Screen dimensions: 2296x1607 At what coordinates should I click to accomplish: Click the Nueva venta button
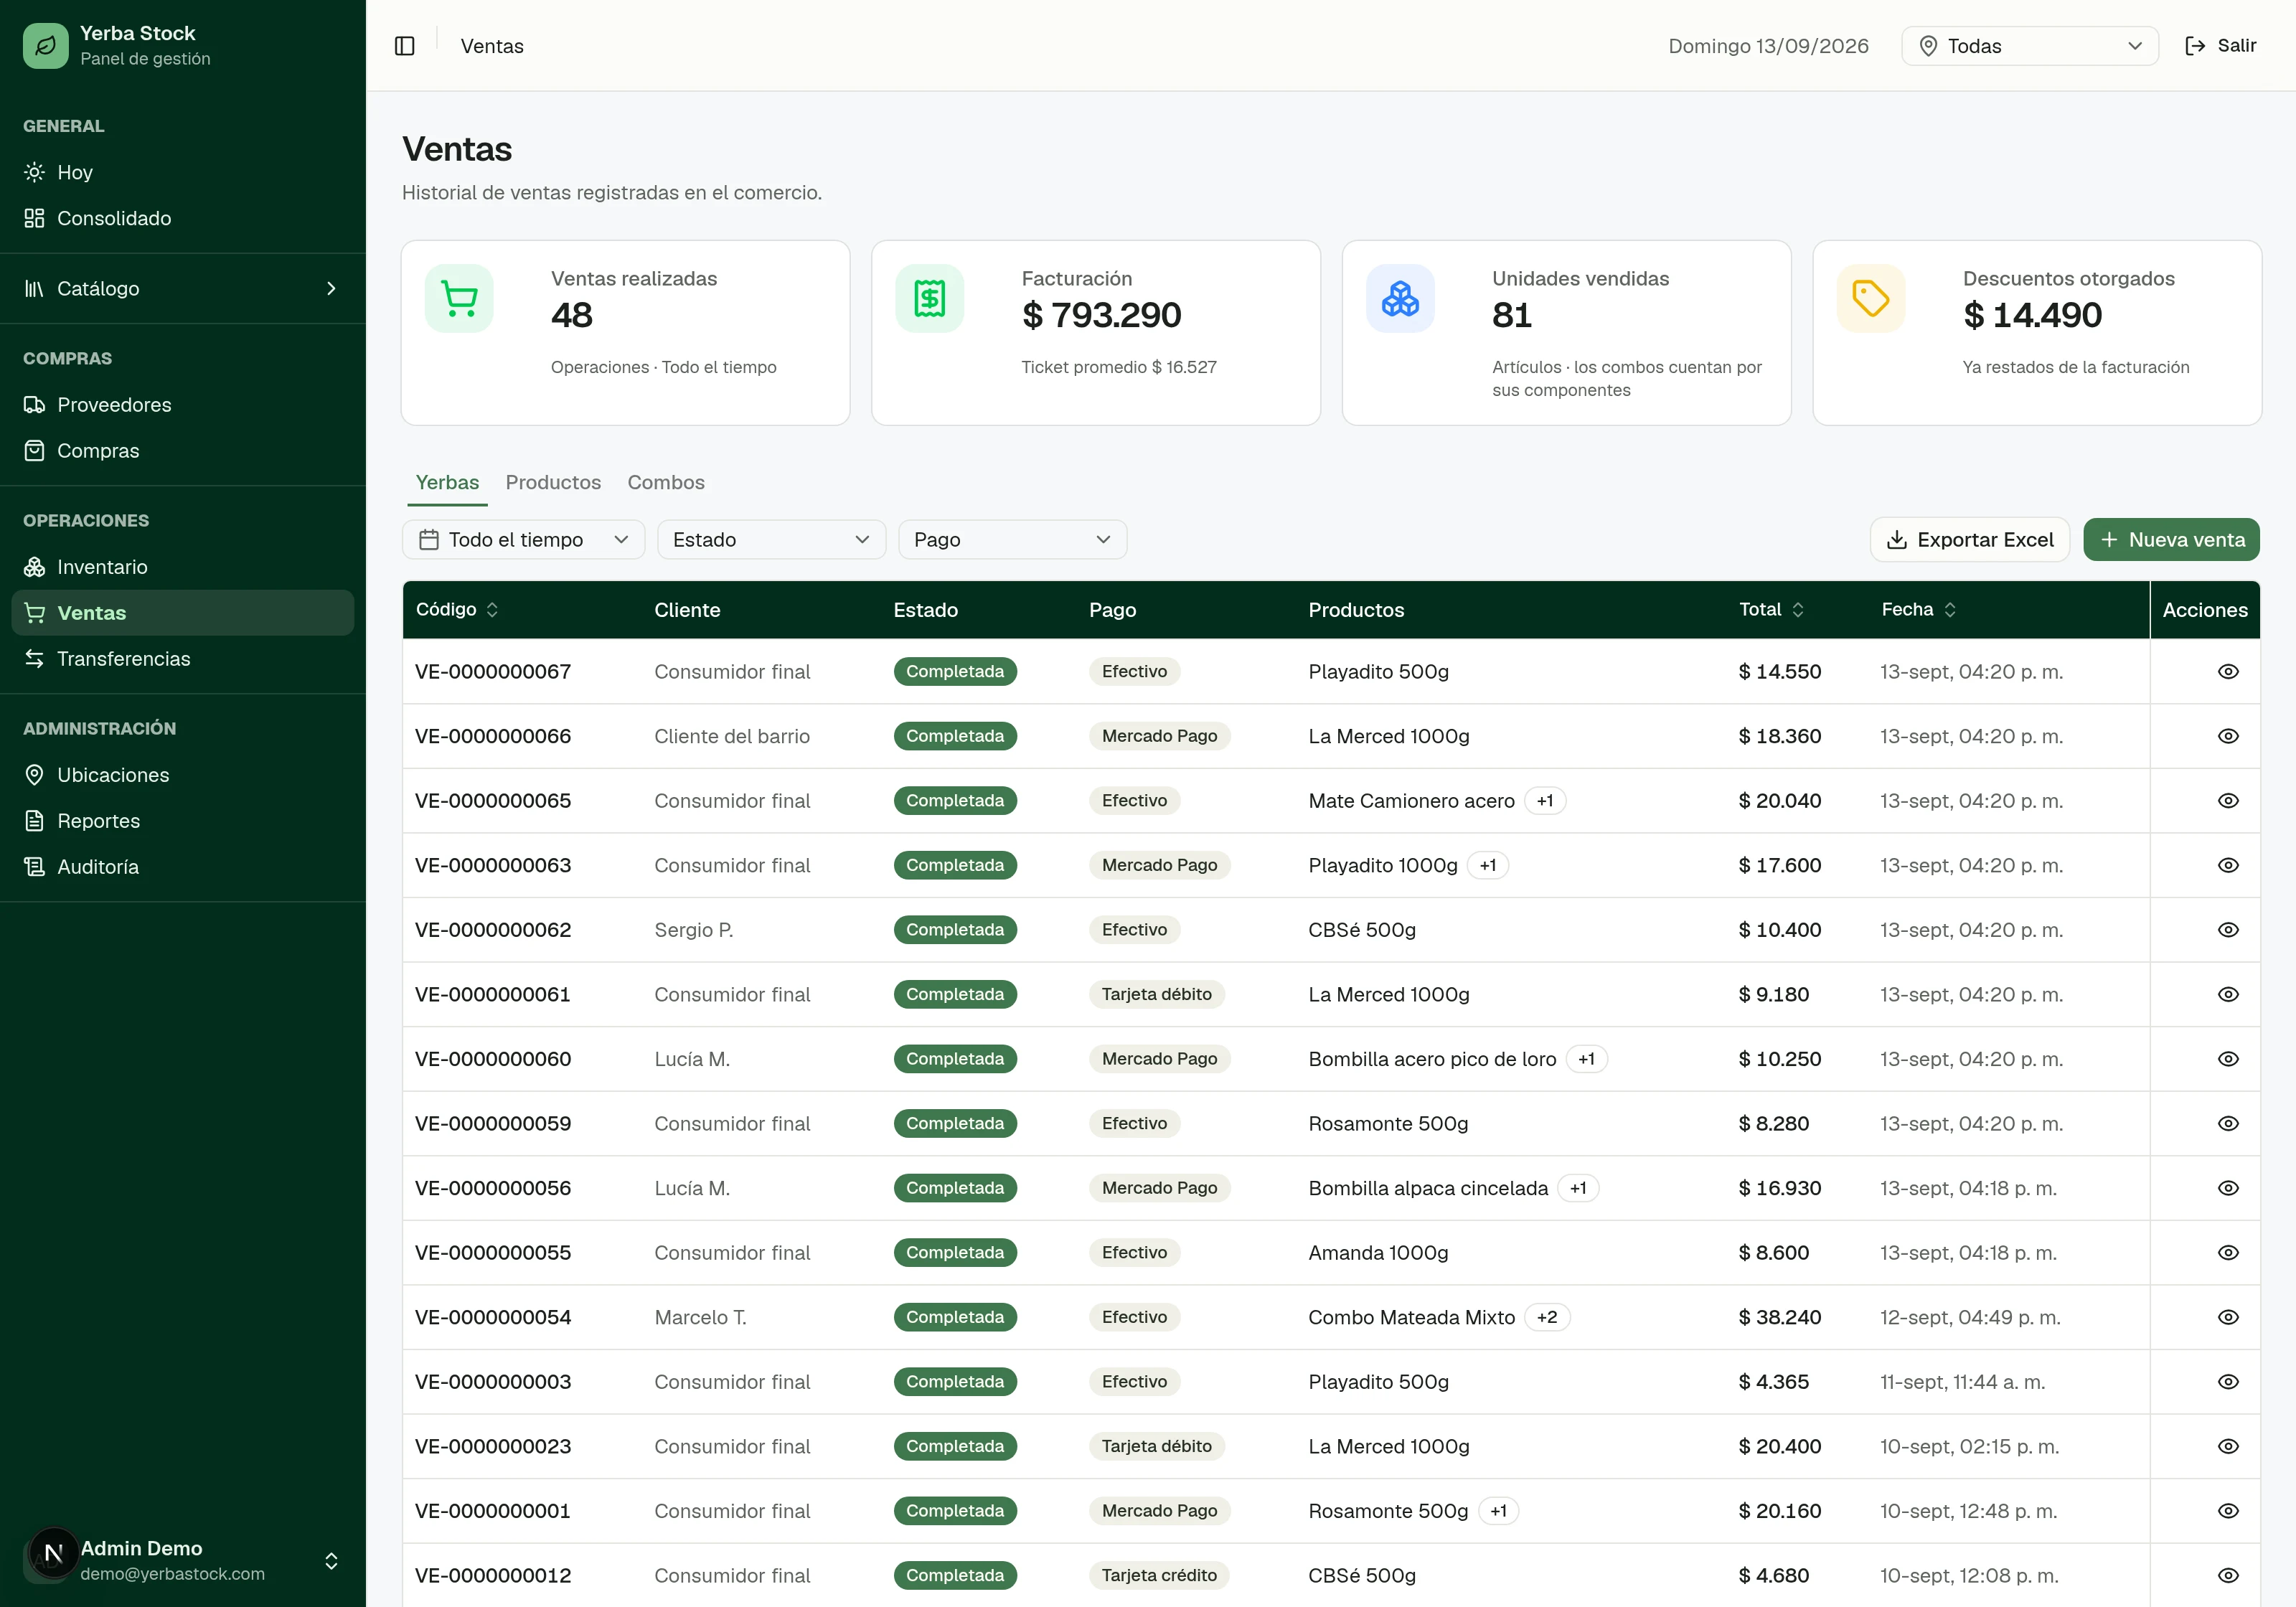click(x=2171, y=539)
